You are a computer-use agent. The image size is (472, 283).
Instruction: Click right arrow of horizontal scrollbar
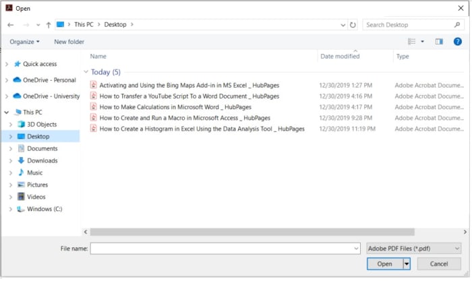pos(465,232)
